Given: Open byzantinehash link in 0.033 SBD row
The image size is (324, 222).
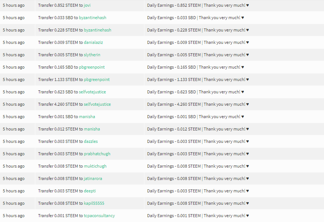Looking at the screenshot, I should (92, 18).
